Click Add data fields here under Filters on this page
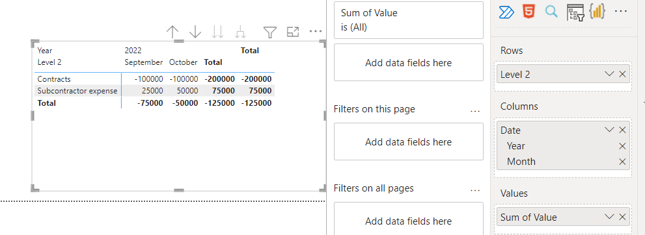 [x=409, y=142]
